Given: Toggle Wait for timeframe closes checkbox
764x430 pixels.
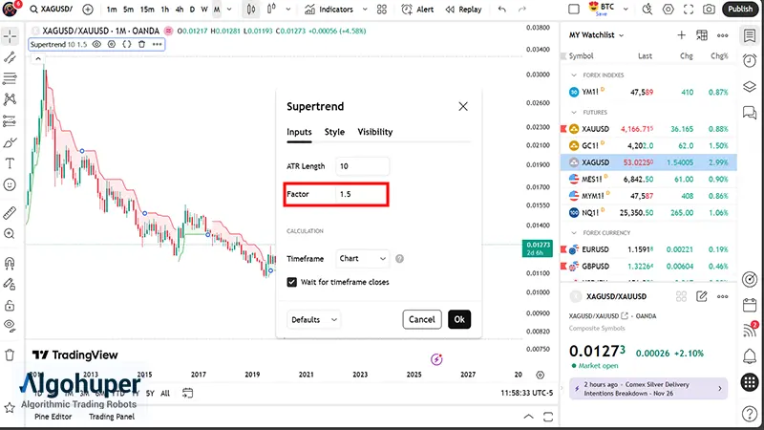Looking at the screenshot, I should (x=292, y=282).
